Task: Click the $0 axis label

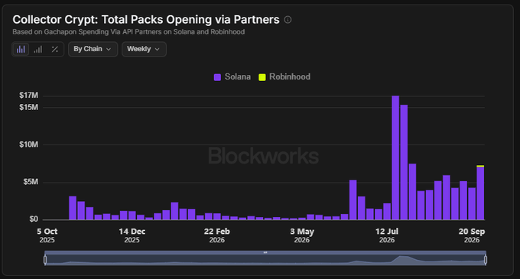Action: pos(34,219)
